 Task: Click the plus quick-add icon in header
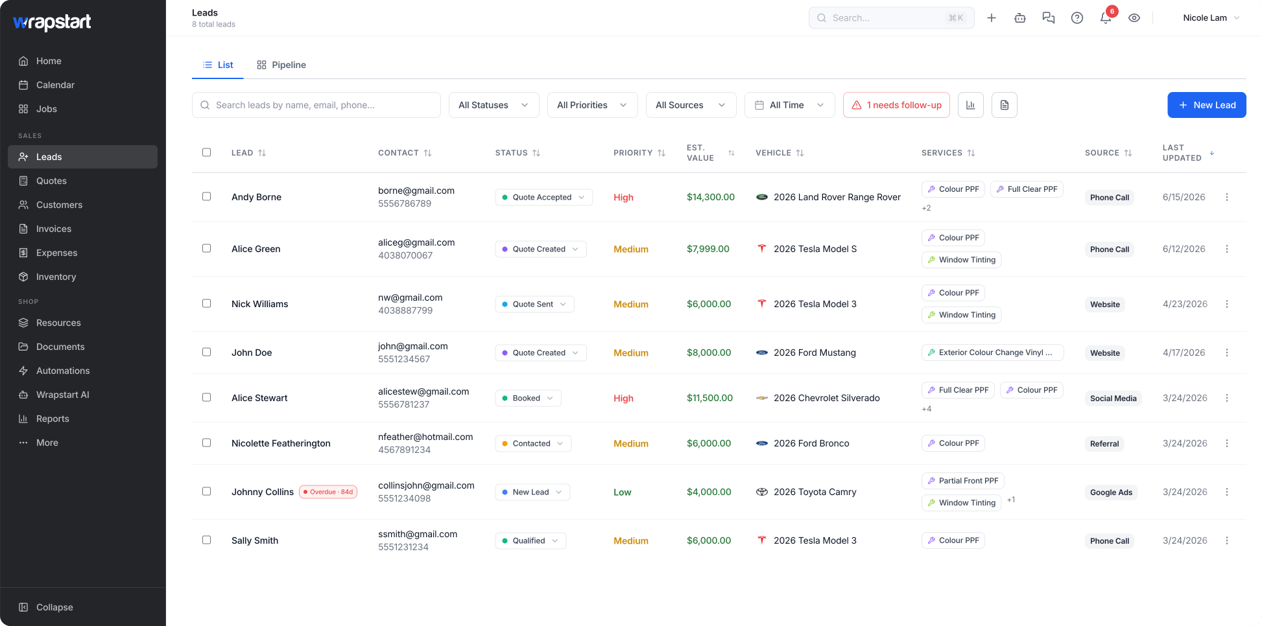click(992, 18)
